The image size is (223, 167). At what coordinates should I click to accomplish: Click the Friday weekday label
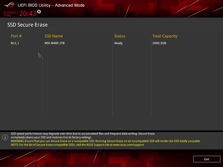[8, 16]
